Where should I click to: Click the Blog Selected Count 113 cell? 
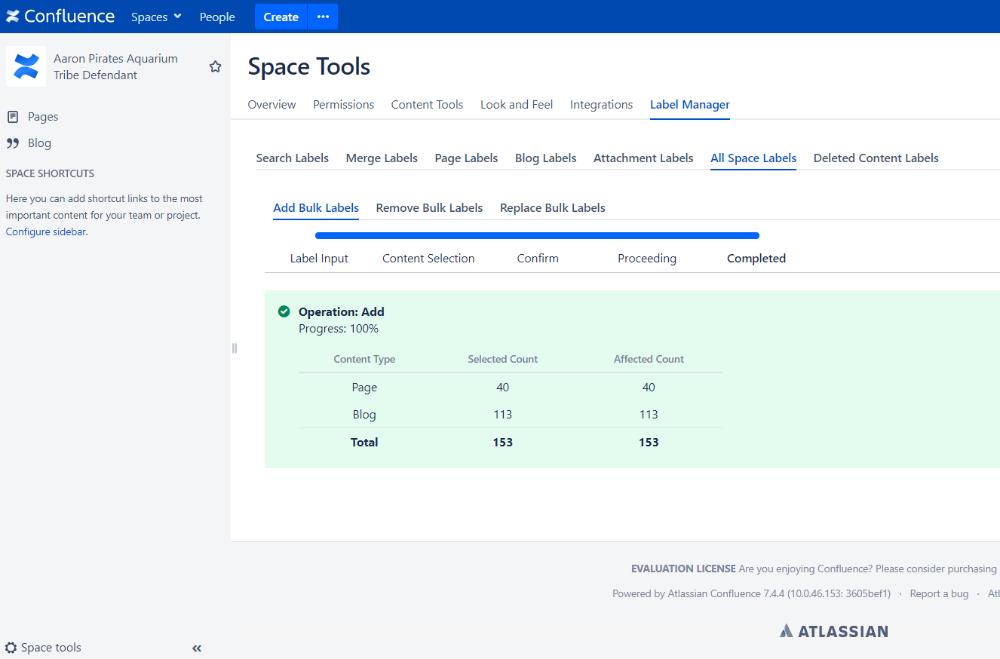click(x=503, y=415)
